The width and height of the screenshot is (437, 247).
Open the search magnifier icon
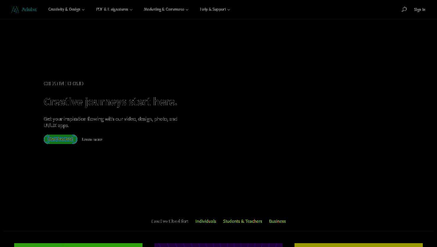[404, 9]
